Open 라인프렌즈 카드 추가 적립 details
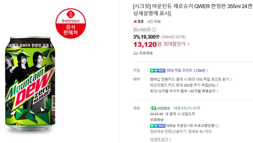This screenshot has width=253, height=143. (184, 85)
